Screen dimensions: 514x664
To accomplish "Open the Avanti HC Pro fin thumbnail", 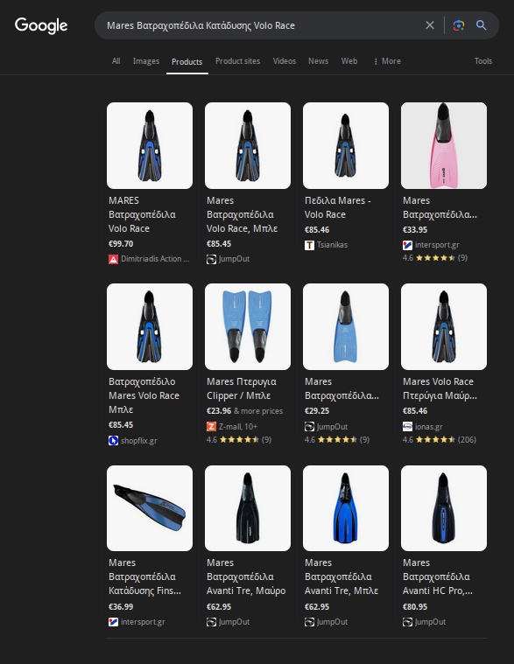I will (x=444, y=508).
